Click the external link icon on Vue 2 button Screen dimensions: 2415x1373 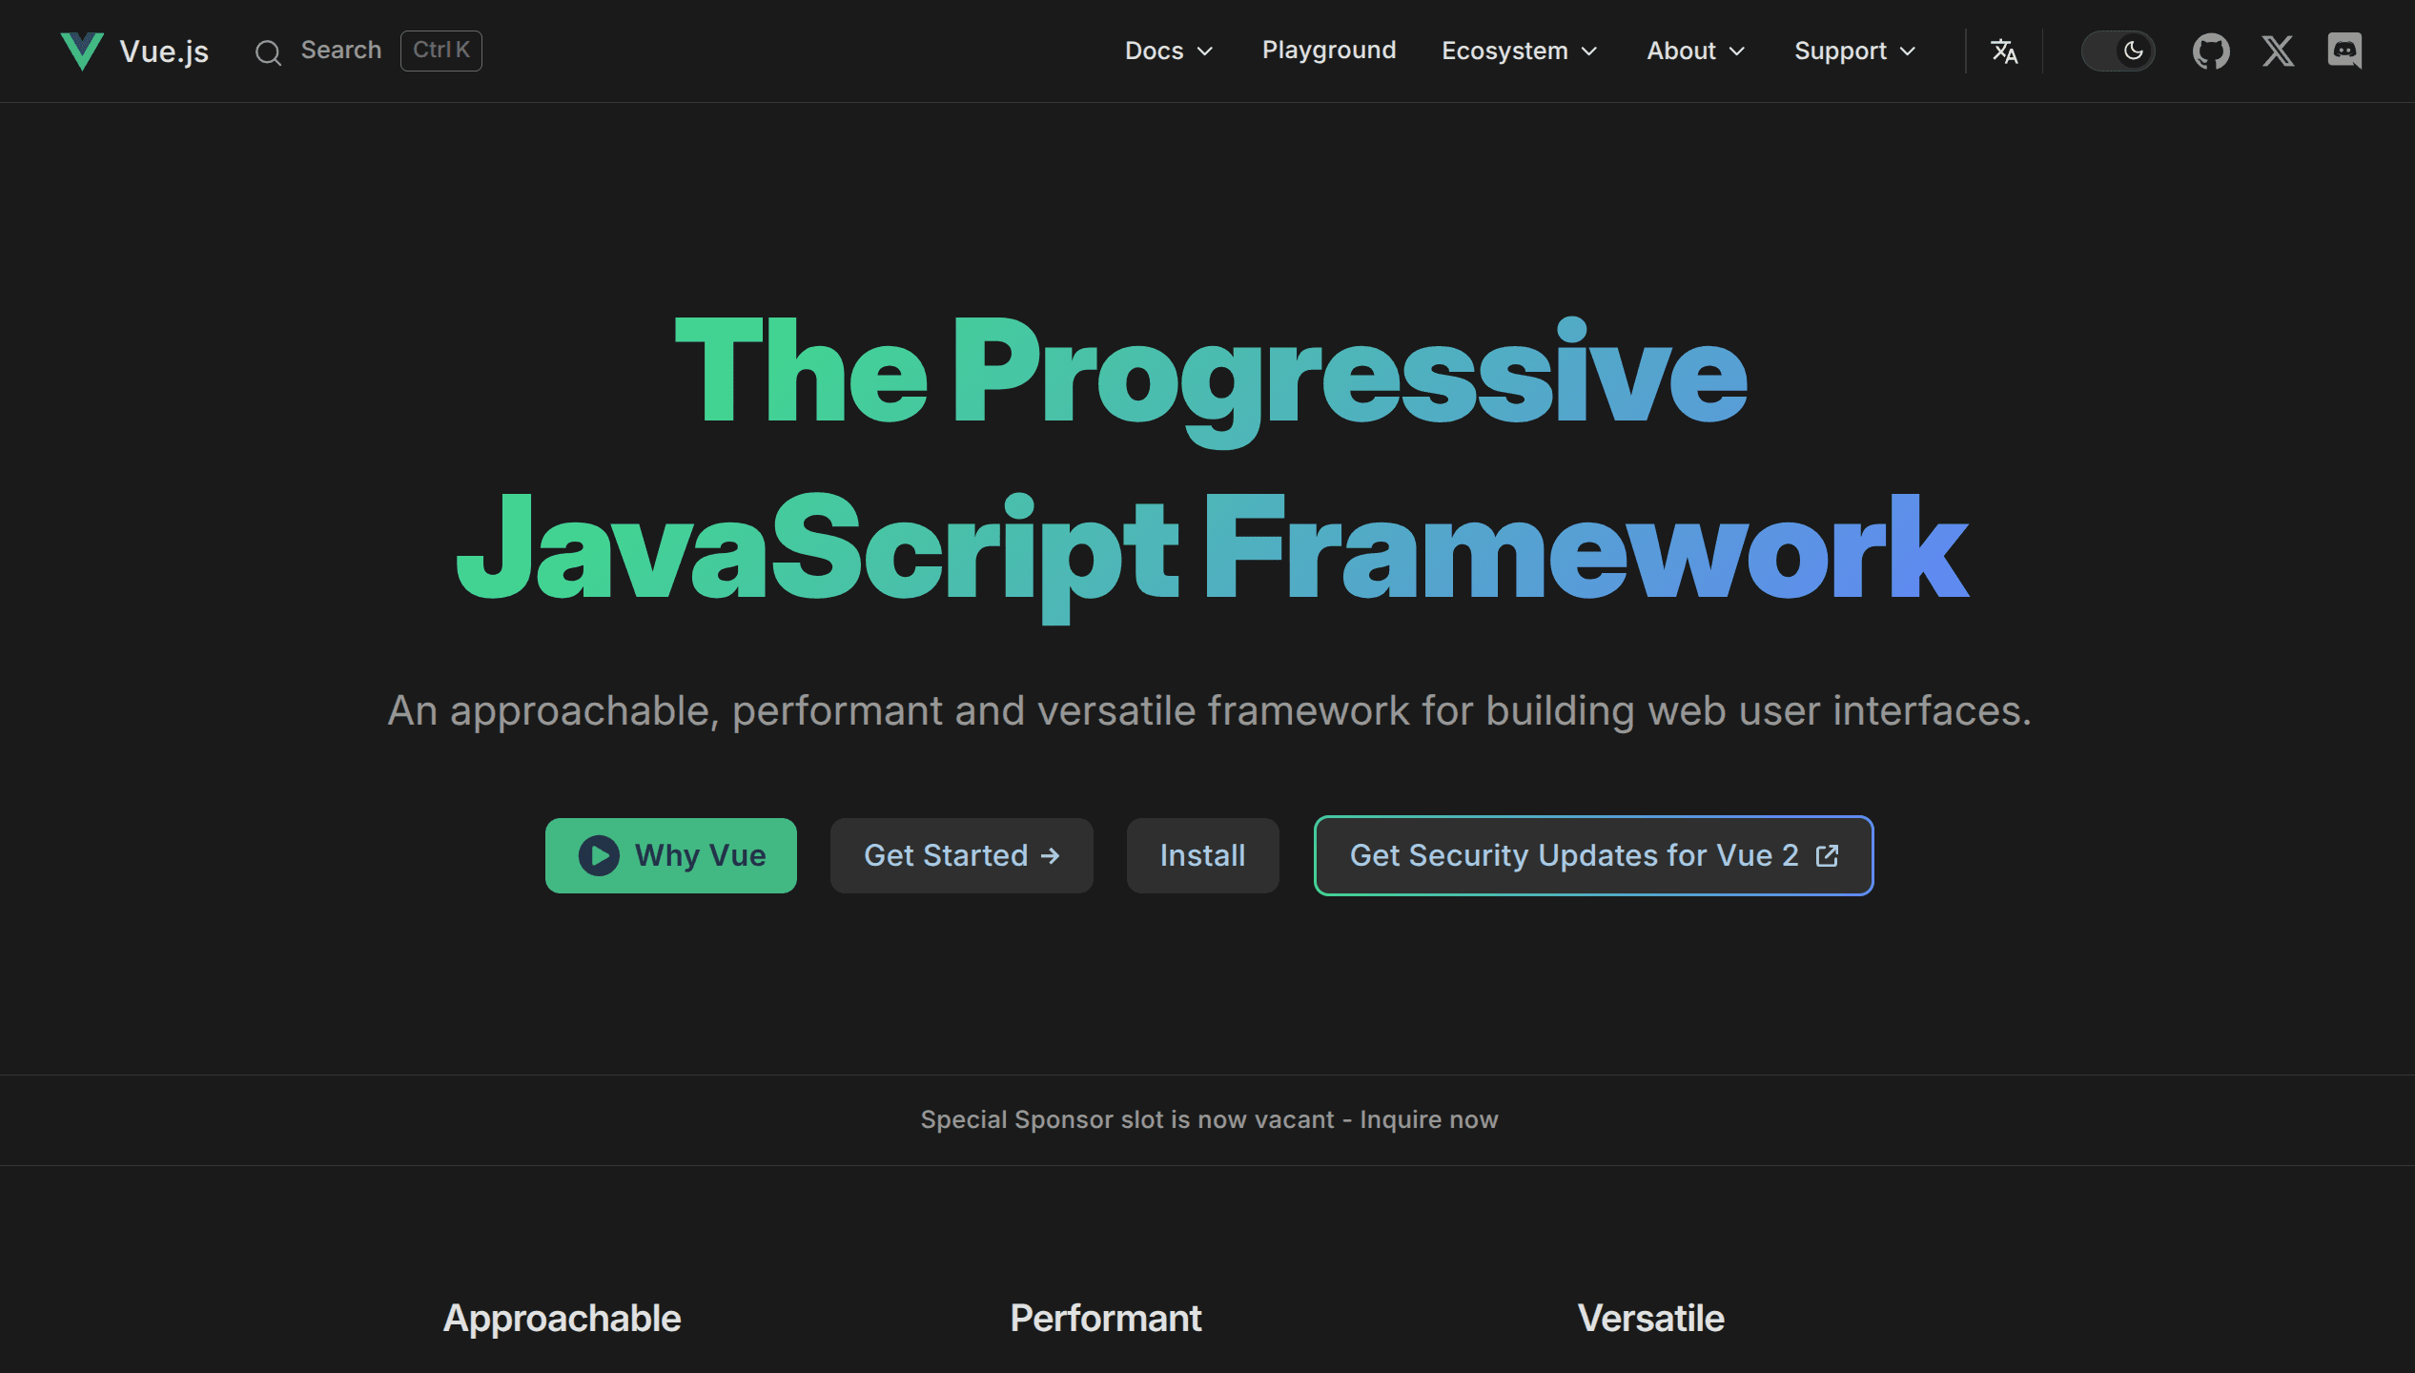pyautogui.click(x=1827, y=855)
